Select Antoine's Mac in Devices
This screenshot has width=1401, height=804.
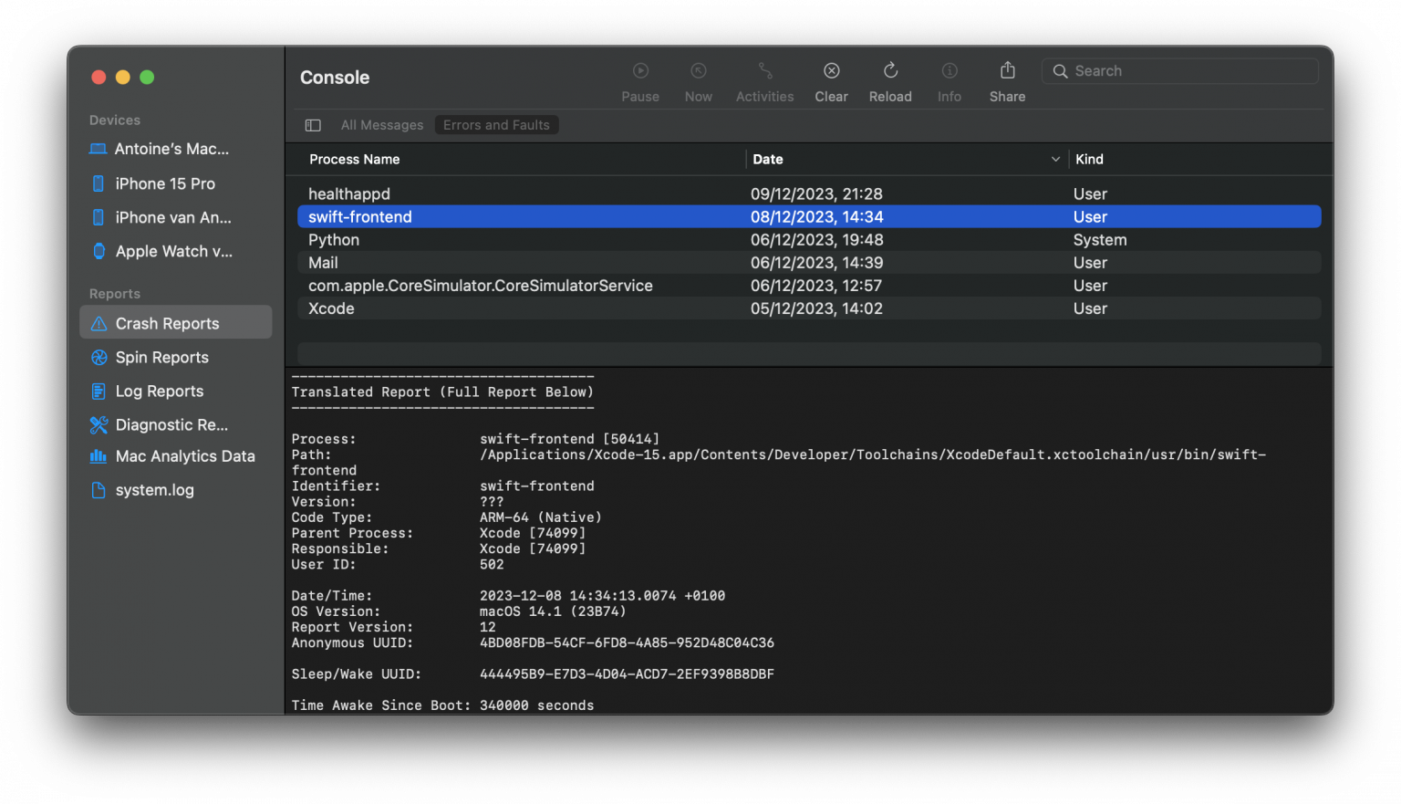click(171, 148)
